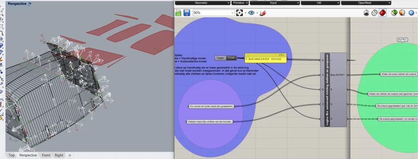
Task: Select De output gegroepeert per vlak node
Action: click(x=397, y=106)
